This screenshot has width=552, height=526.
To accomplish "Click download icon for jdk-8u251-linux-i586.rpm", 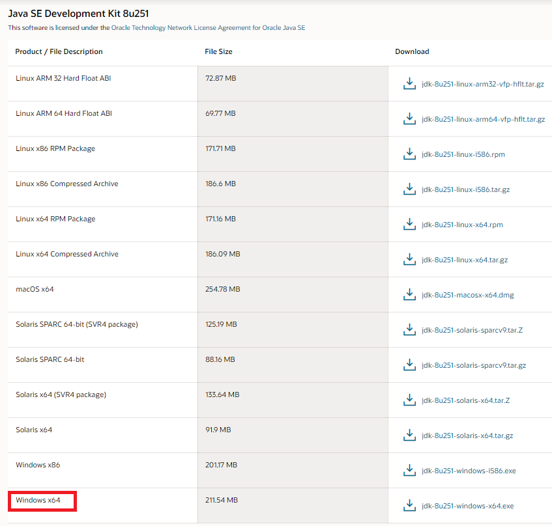I will tap(409, 154).
